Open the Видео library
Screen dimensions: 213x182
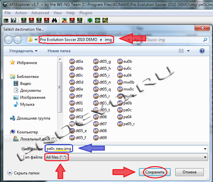[x=22, y=84]
